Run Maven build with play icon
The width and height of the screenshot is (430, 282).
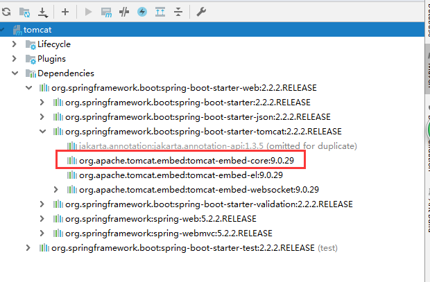click(88, 12)
